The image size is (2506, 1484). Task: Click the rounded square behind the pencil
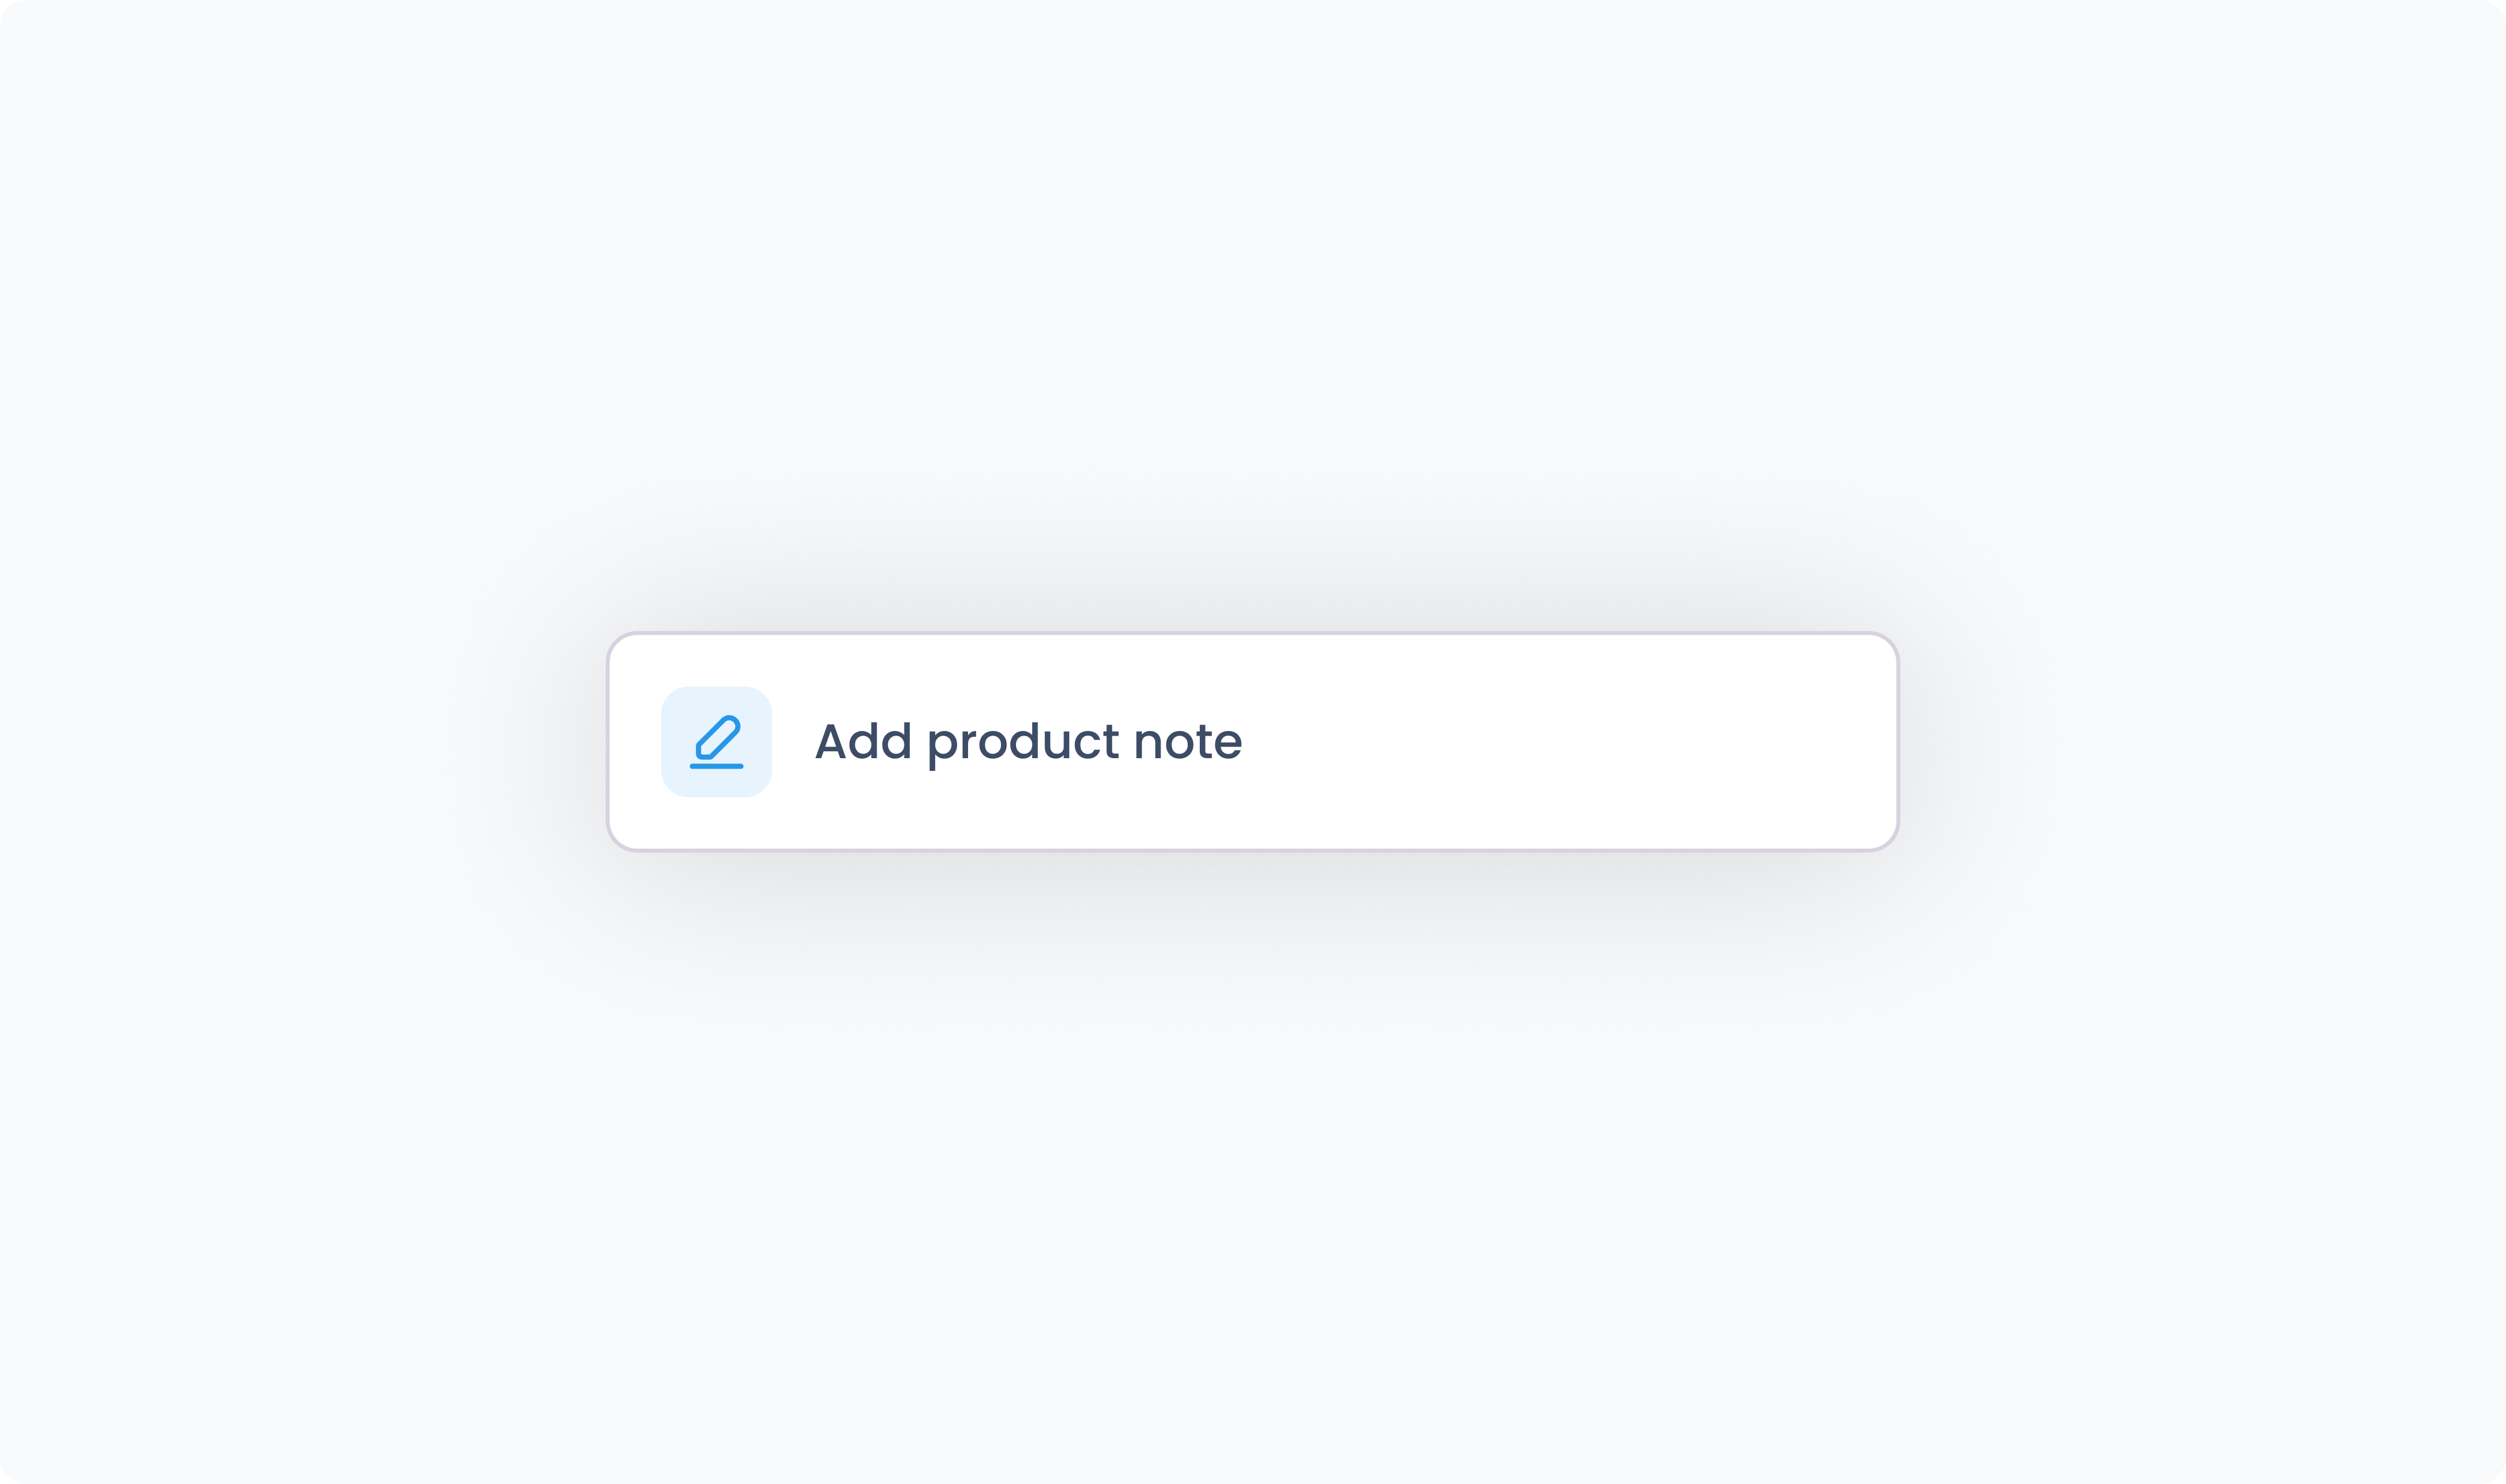(716, 742)
